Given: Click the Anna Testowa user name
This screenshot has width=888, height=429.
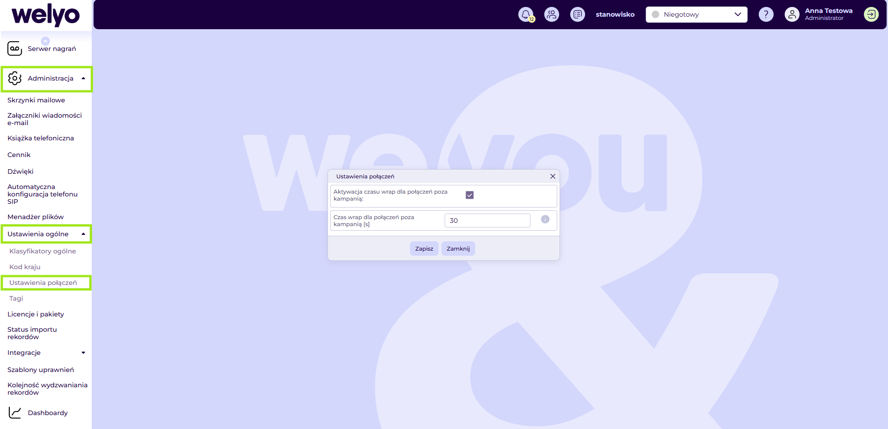Looking at the screenshot, I should (829, 11).
